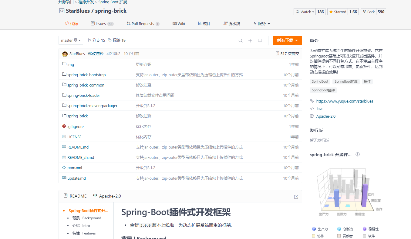Click the Fork button
Viewport: 411px width, 239px height.
click(369, 12)
